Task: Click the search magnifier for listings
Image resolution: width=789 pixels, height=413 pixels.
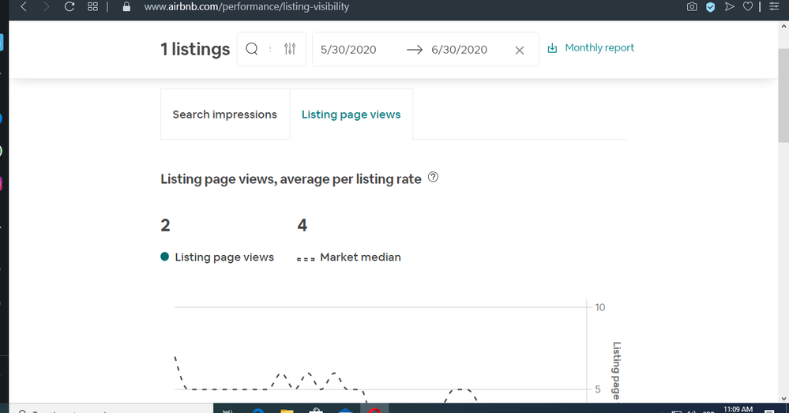Action: click(252, 49)
